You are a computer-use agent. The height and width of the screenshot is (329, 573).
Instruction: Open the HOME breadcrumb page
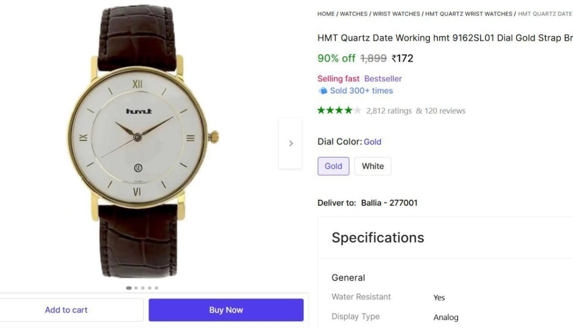pos(325,14)
